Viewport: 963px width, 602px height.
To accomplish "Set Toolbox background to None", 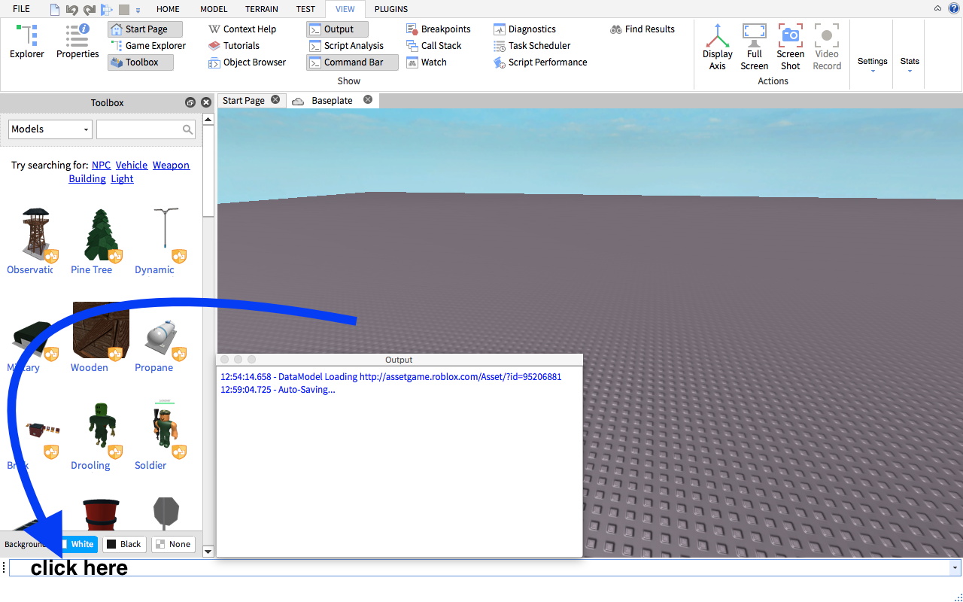I will click(174, 544).
